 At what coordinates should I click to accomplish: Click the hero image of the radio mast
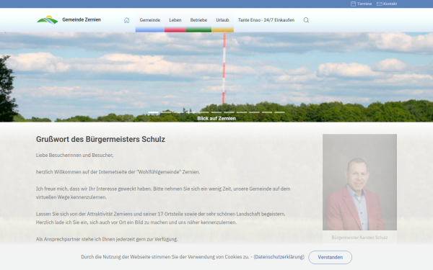[x=216, y=77]
